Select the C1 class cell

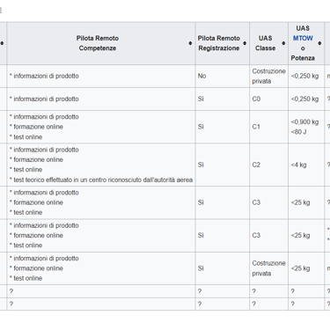pyautogui.click(x=268, y=127)
